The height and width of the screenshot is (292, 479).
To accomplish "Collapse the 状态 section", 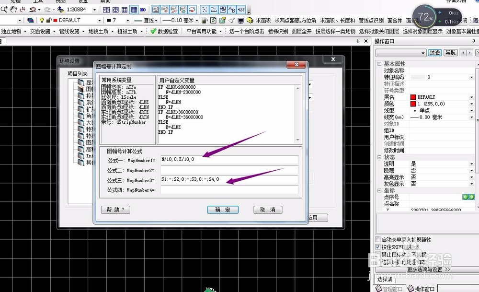I will (x=379, y=157).
